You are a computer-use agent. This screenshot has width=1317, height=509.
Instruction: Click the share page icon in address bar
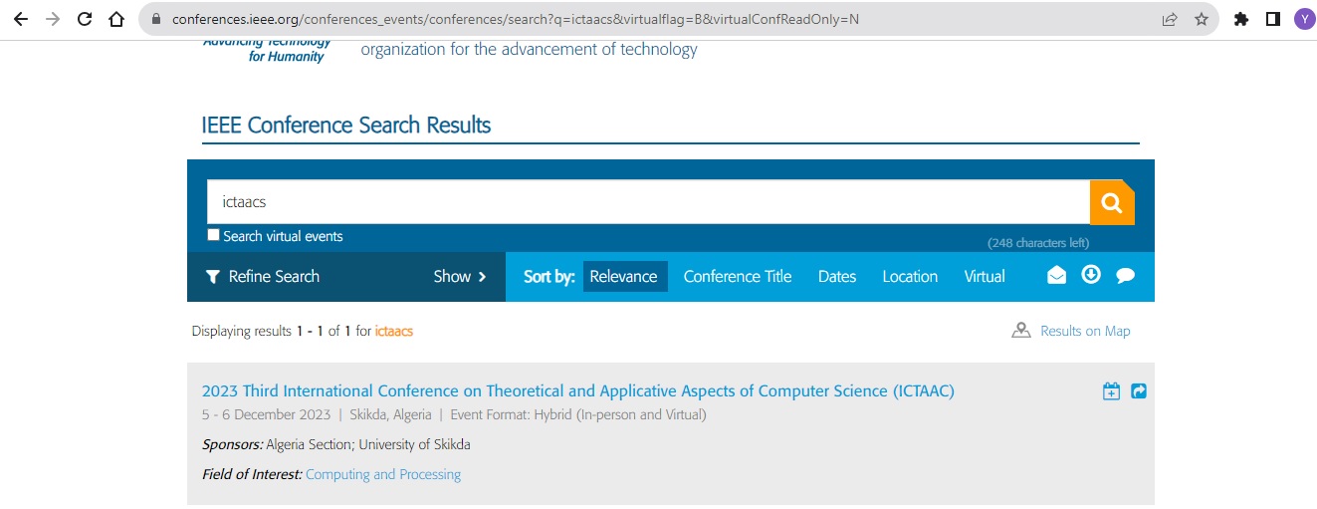tap(1170, 19)
